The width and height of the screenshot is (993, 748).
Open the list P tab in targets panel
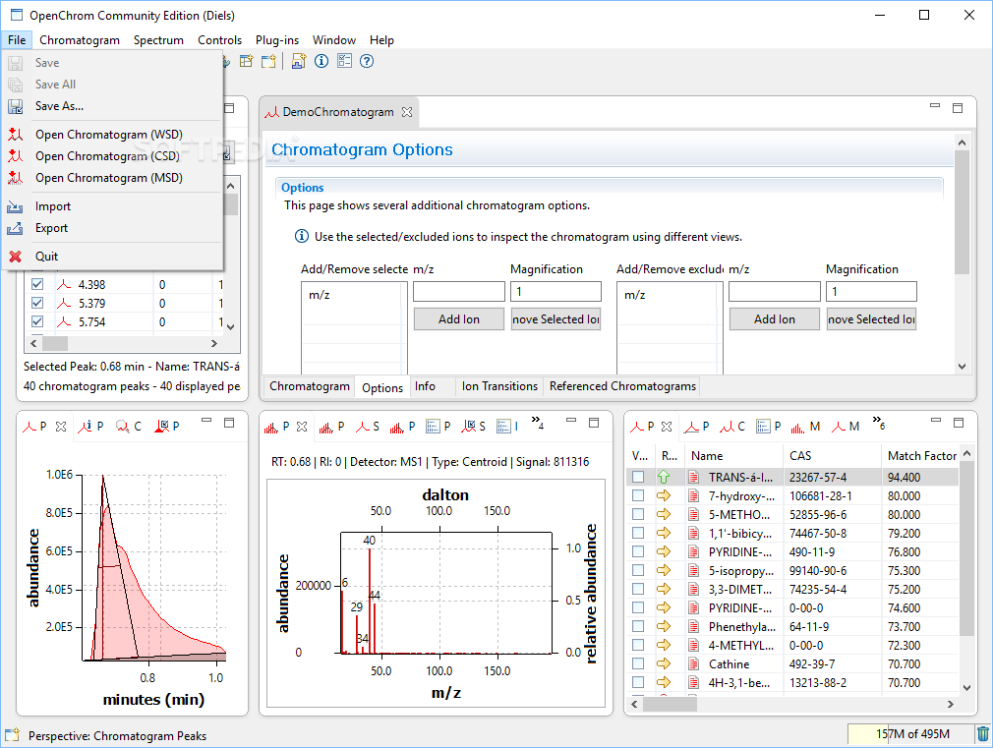point(769,427)
